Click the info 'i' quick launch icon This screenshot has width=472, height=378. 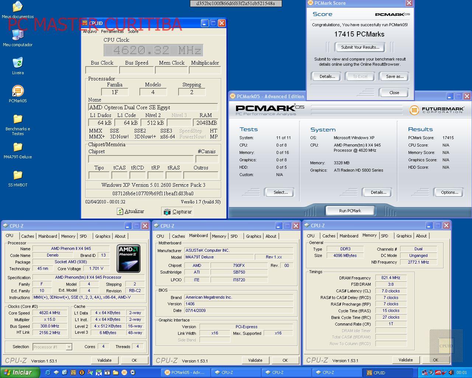click(x=82, y=372)
